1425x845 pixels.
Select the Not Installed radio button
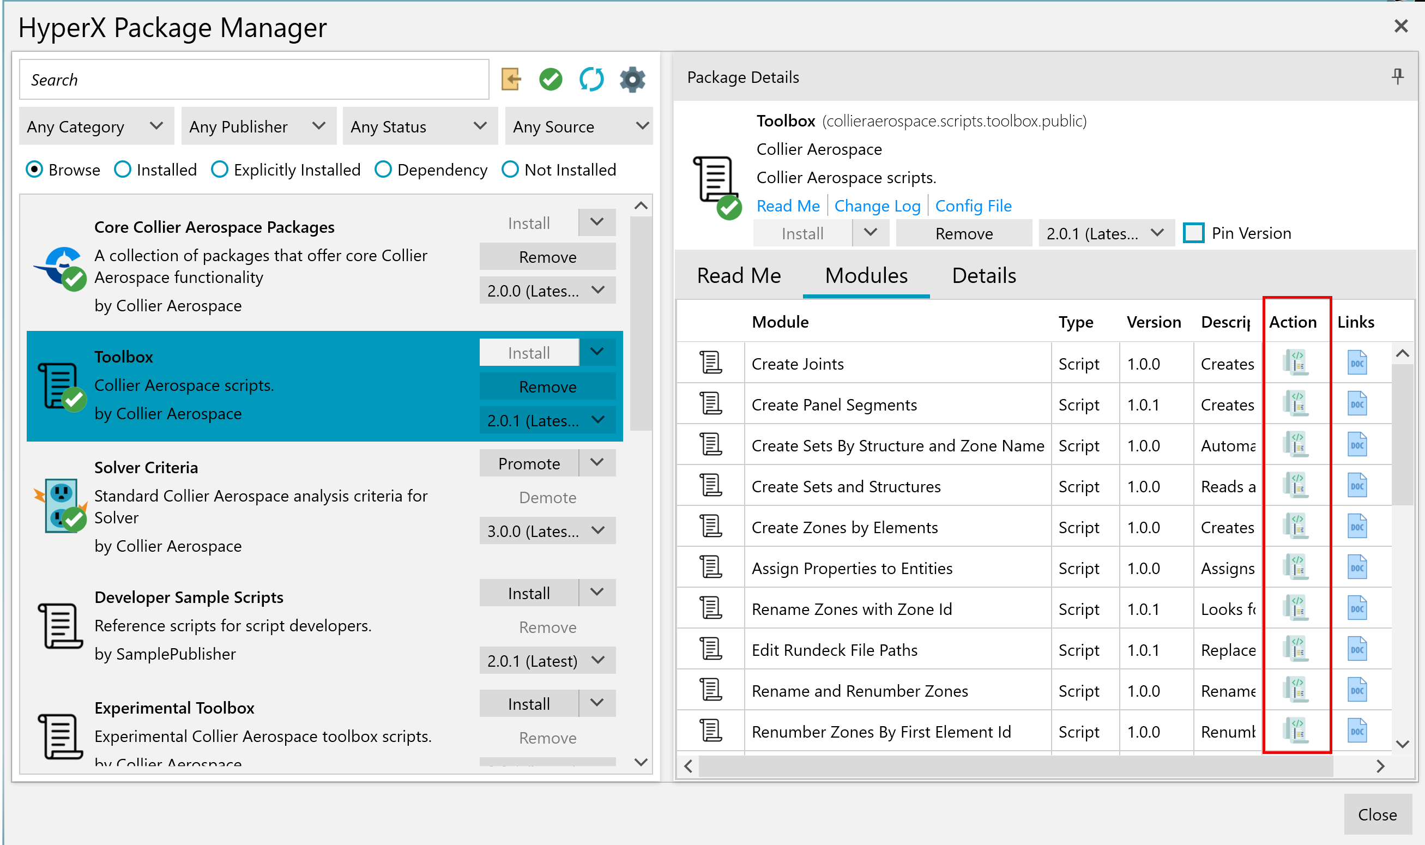point(510,170)
